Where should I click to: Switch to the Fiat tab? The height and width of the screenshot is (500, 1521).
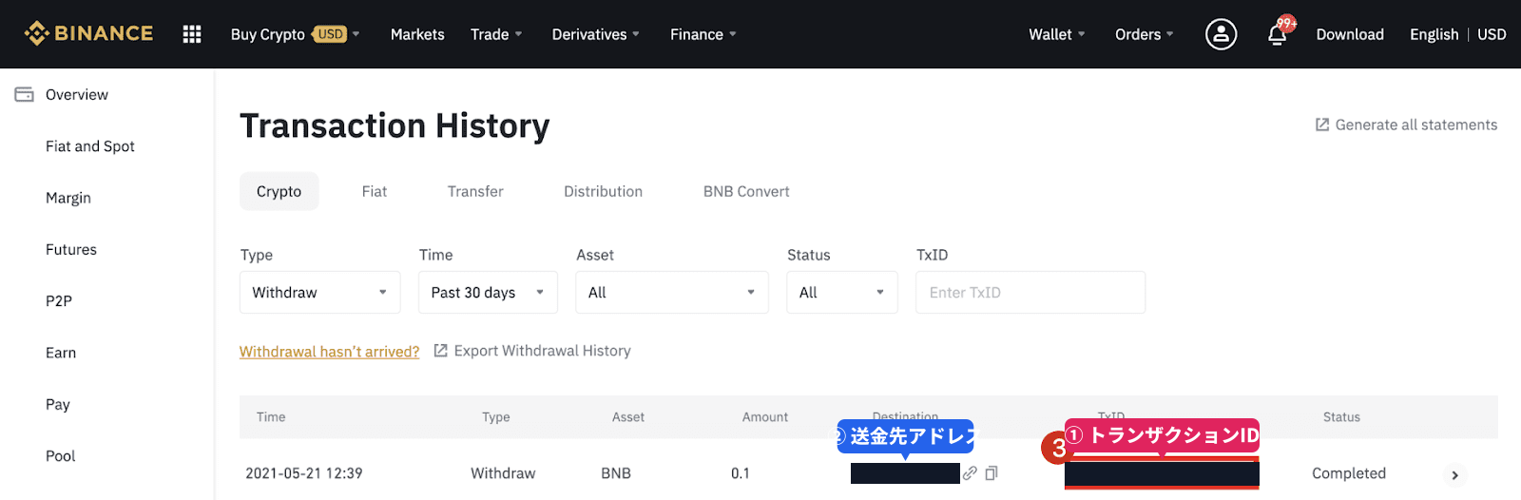[x=375, y=191]
